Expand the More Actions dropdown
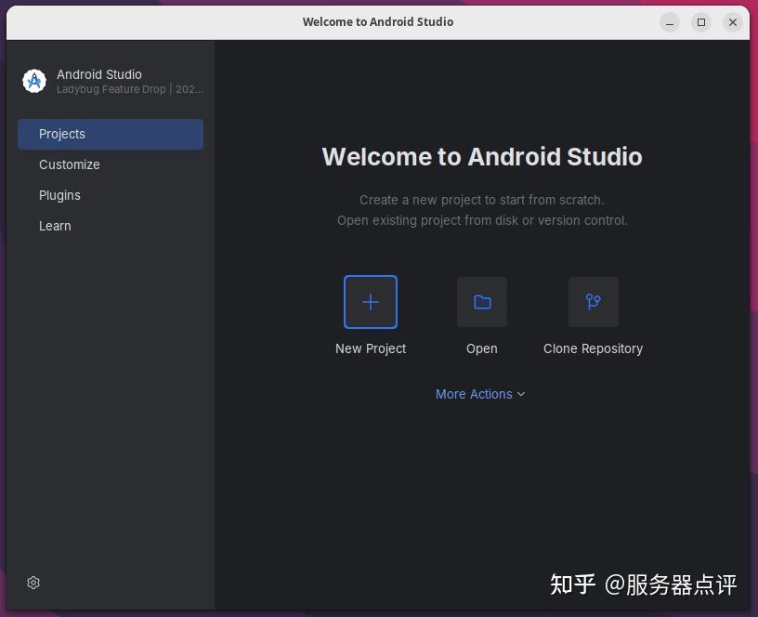Image resolution: width=758 pixels, height=617 pixels. (474, 394)
